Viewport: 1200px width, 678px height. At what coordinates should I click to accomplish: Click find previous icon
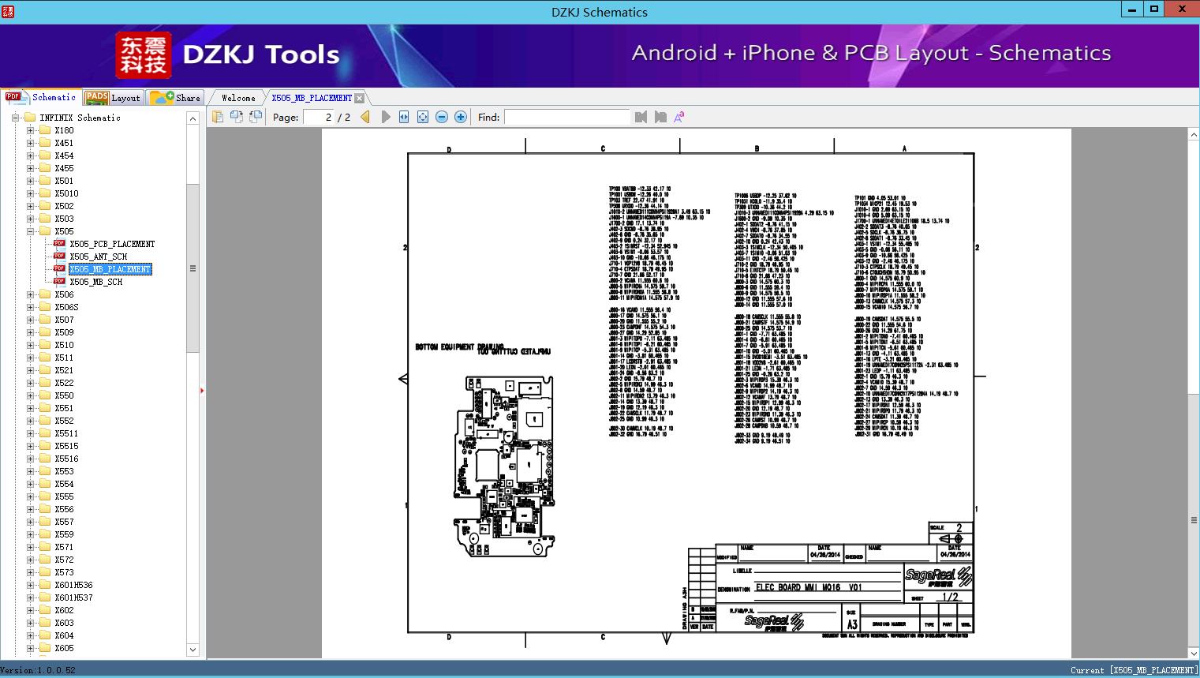pos(641,117)
